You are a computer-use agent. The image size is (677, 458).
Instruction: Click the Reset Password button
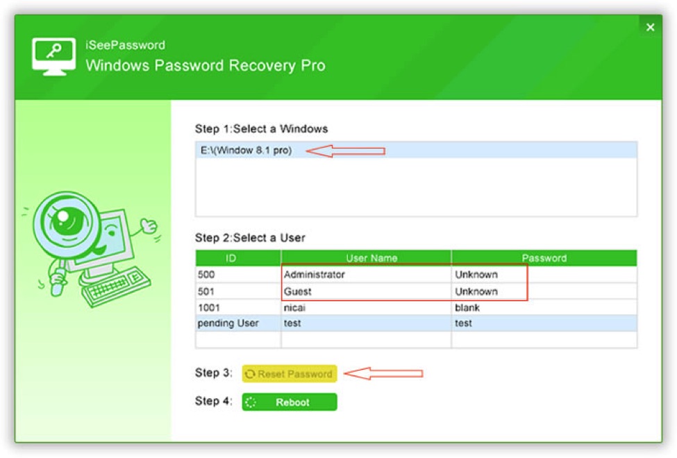click(x=290, y=374)
